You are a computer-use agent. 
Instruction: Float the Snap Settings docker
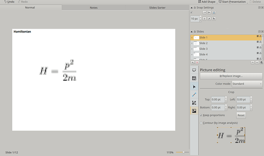click(x=259, y=8)
